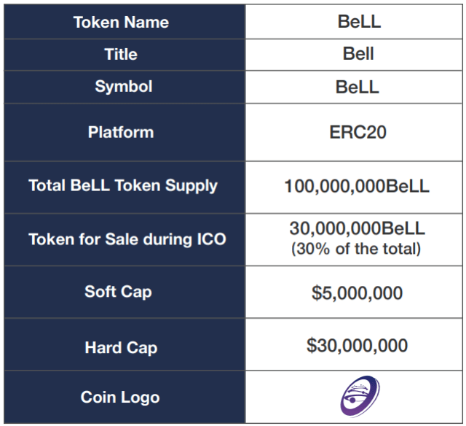The image size is (466, 426).
Task: Click the $30,000,000 hard cap value
Action: click(357, 345)
